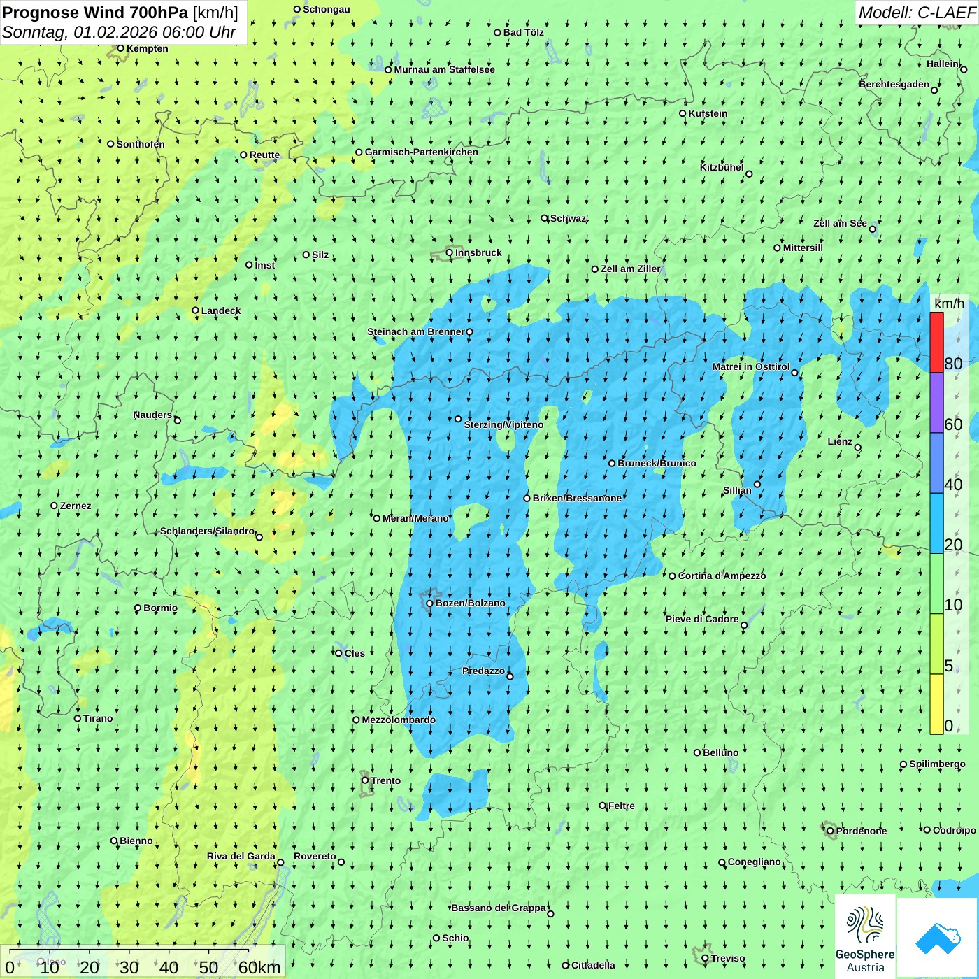
Task: Click the Matrei in Osttirol marker
Action: click(794, 373)
